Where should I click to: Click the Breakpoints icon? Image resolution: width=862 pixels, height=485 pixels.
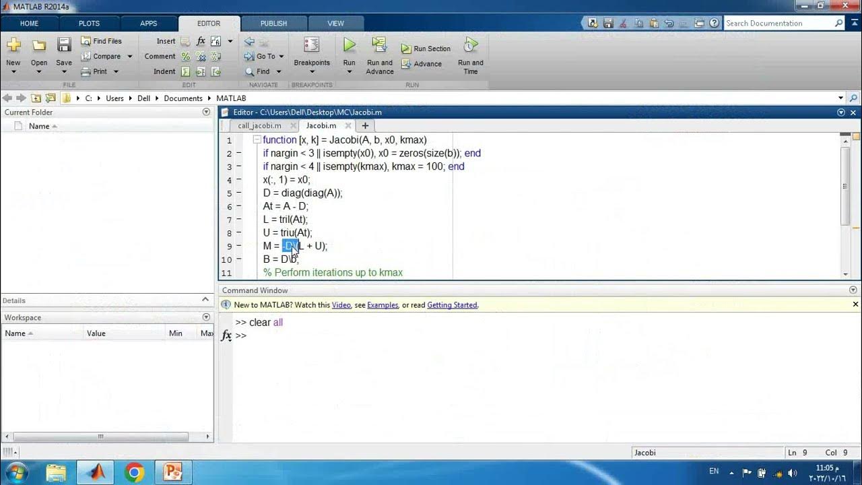(x=312, y=45)
